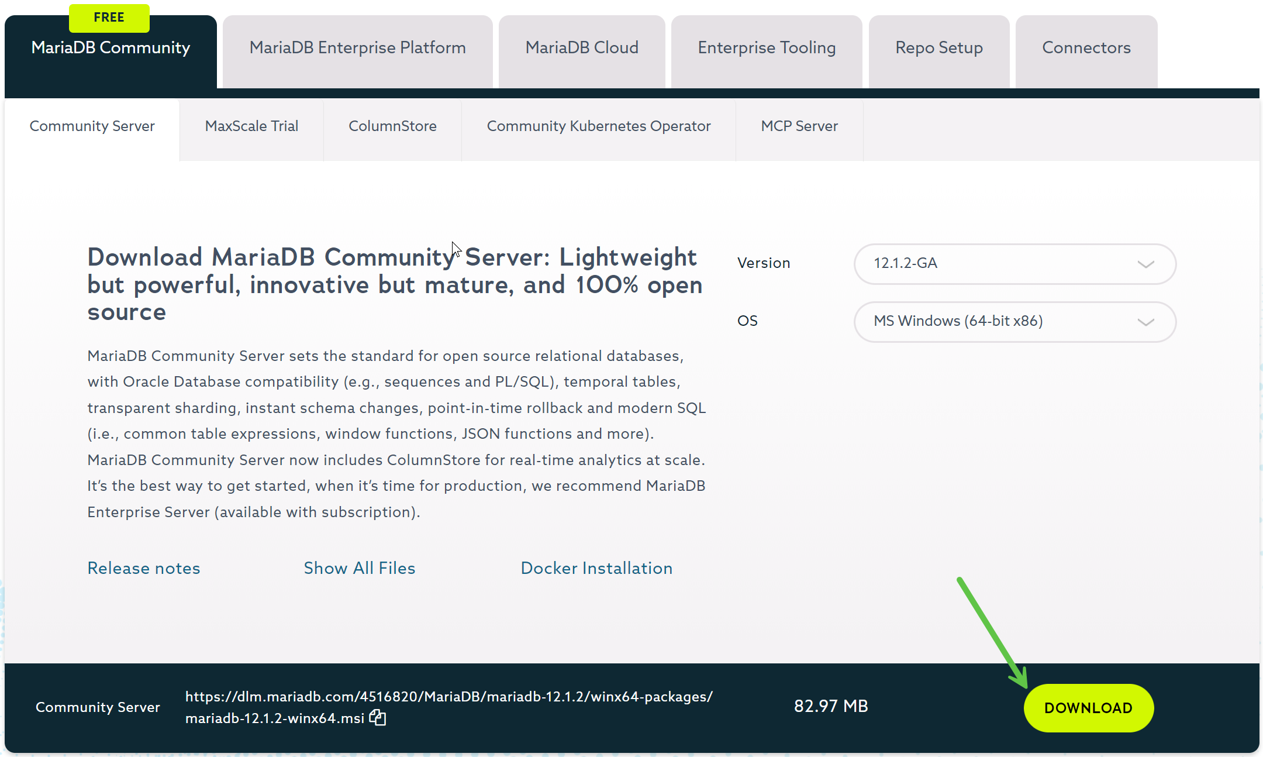
Task: Expand the Version dropdown chevron
Action: 1145,264
